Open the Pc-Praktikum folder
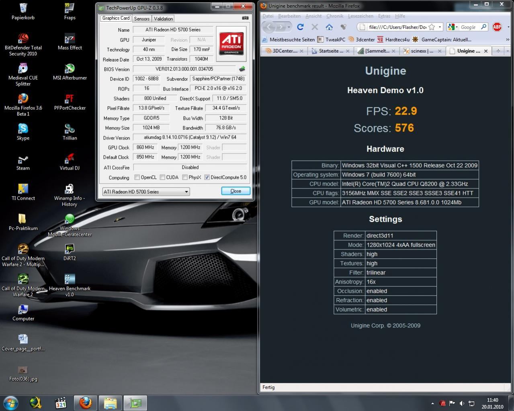Image resolution: width=514 pixels, height=411 pixels. coord(23,222)
